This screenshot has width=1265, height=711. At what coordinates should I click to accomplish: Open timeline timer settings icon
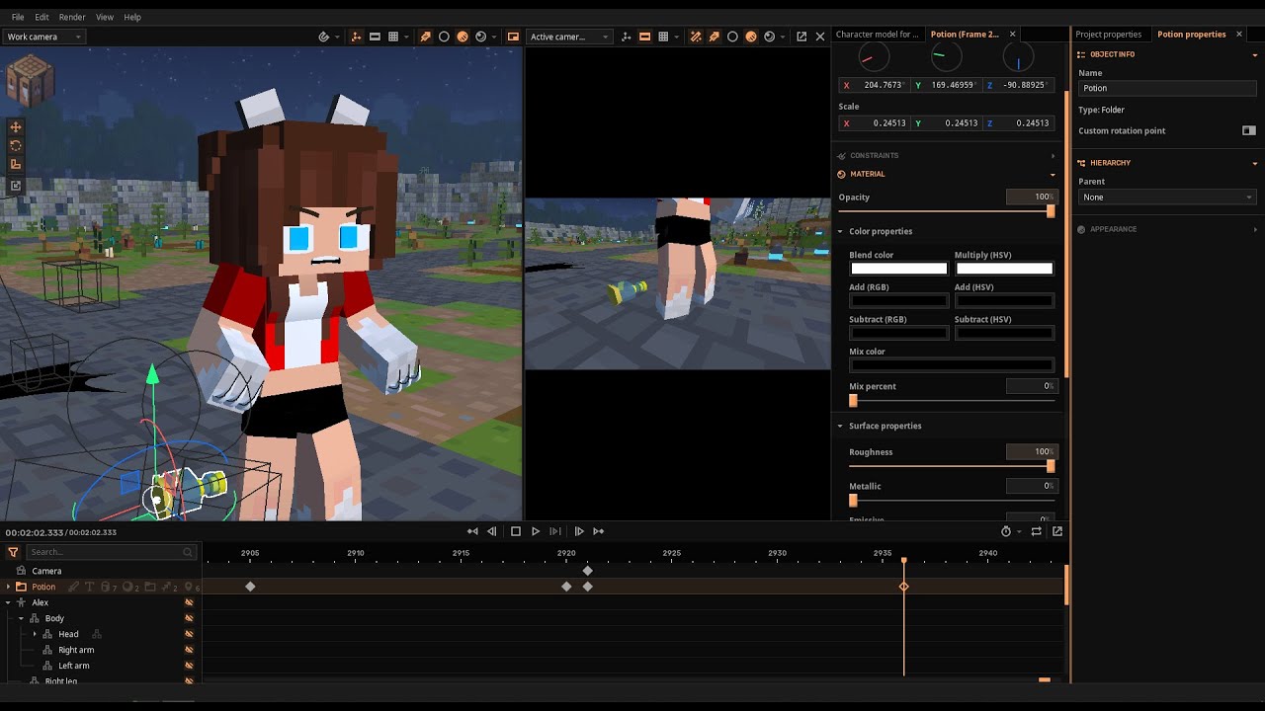pos(1006,531)
